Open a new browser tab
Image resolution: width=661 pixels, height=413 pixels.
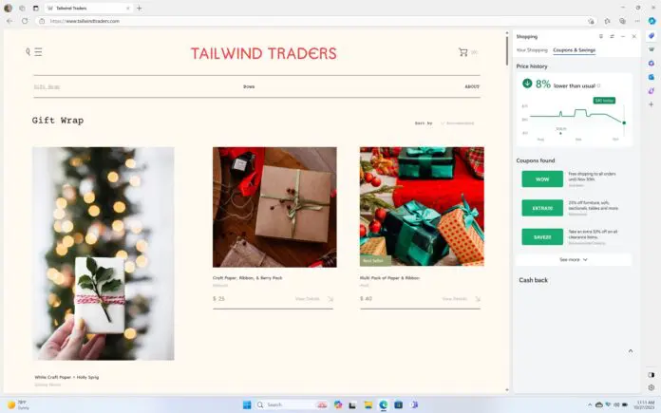139,8
